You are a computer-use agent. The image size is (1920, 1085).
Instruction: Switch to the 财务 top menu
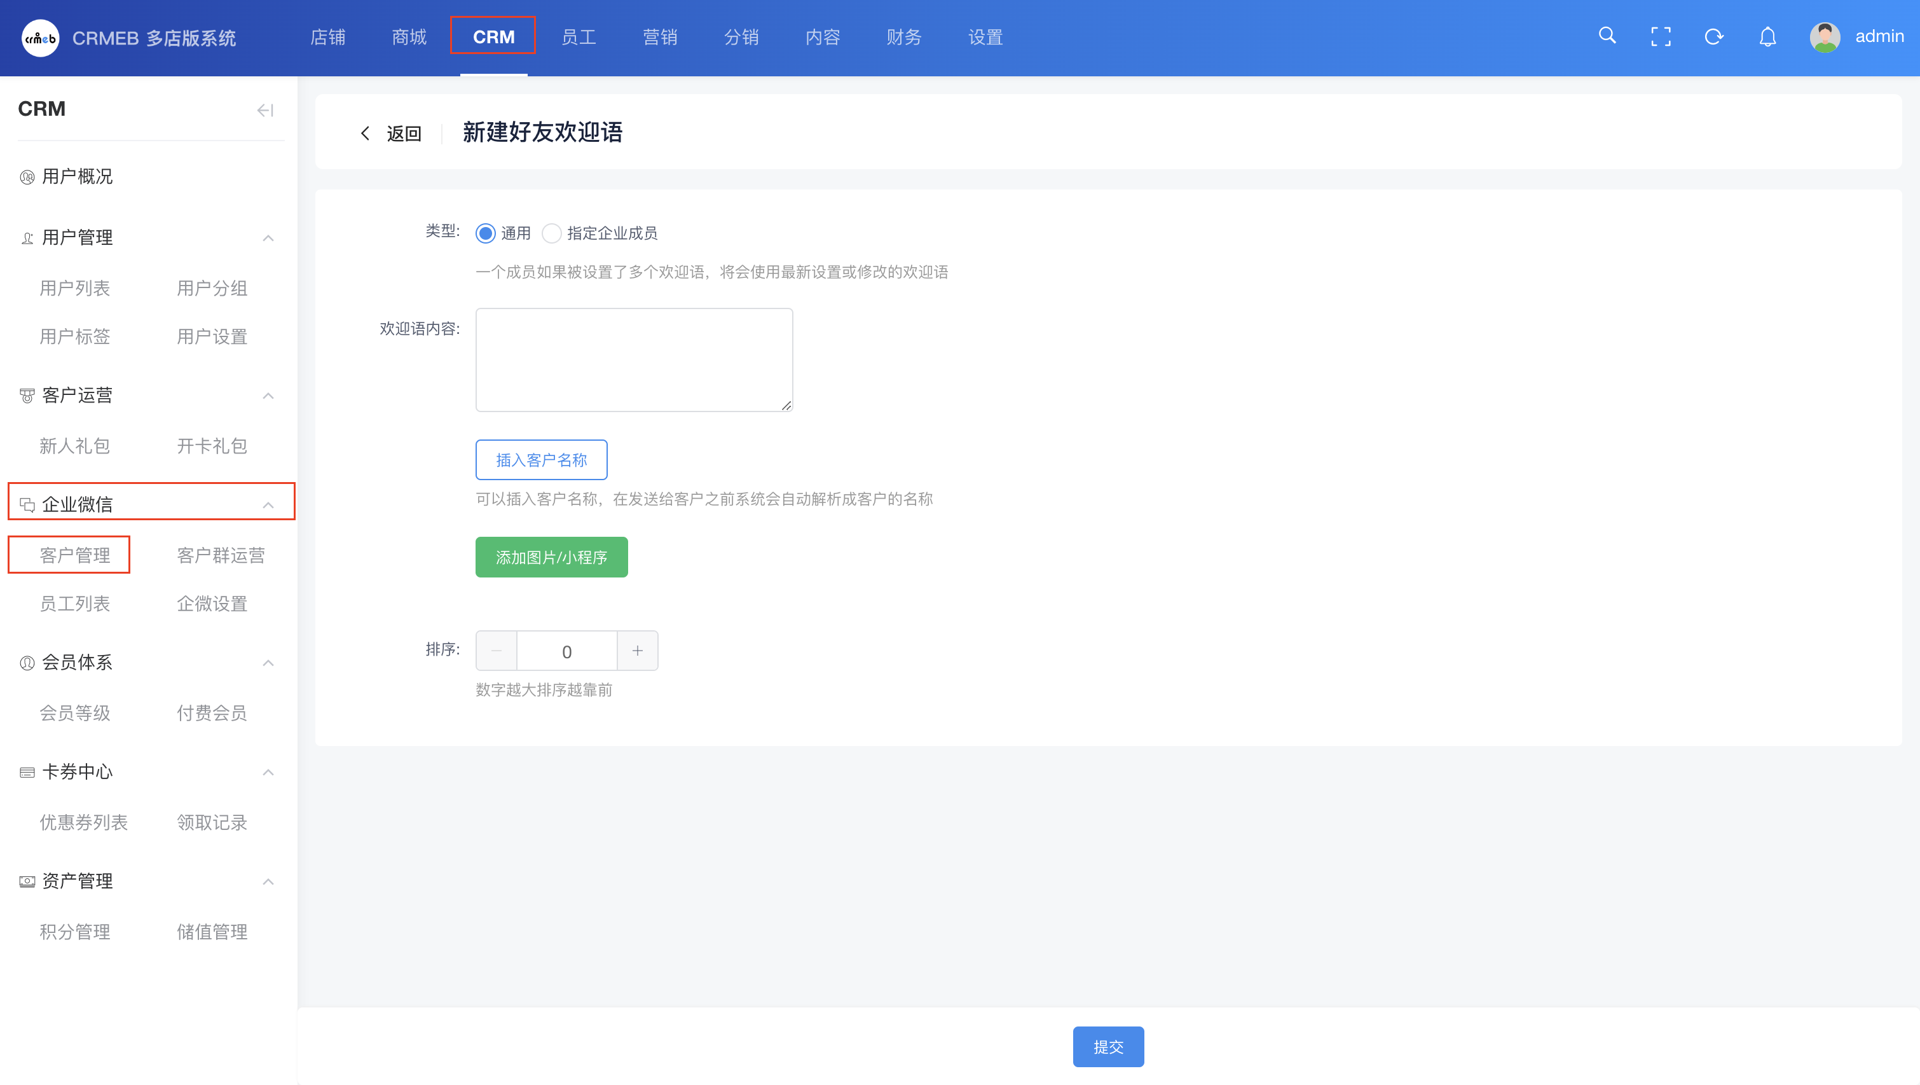point(903,38)
